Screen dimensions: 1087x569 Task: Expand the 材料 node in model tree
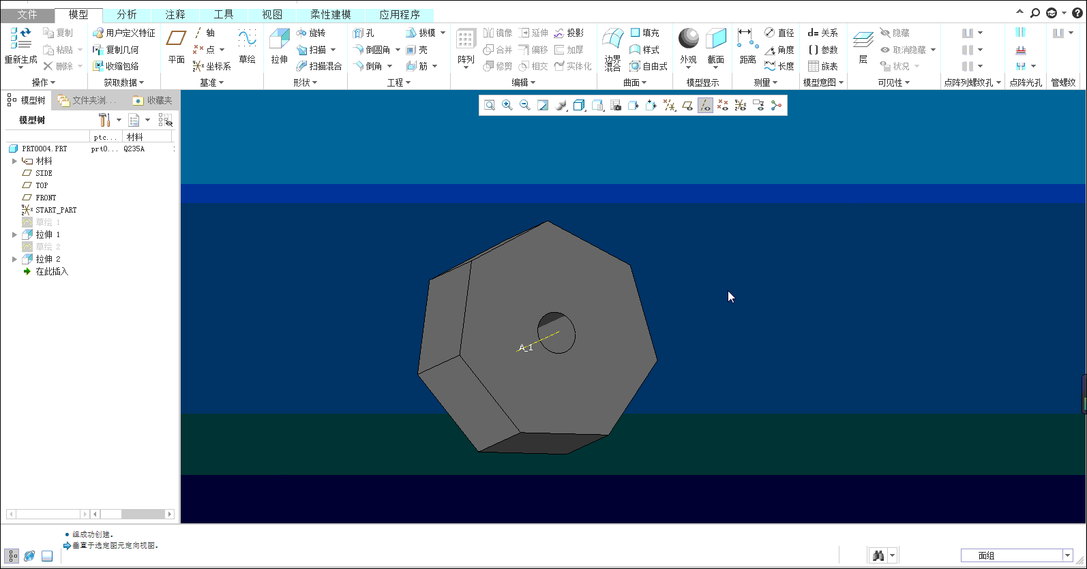click(x=14, y=161)
